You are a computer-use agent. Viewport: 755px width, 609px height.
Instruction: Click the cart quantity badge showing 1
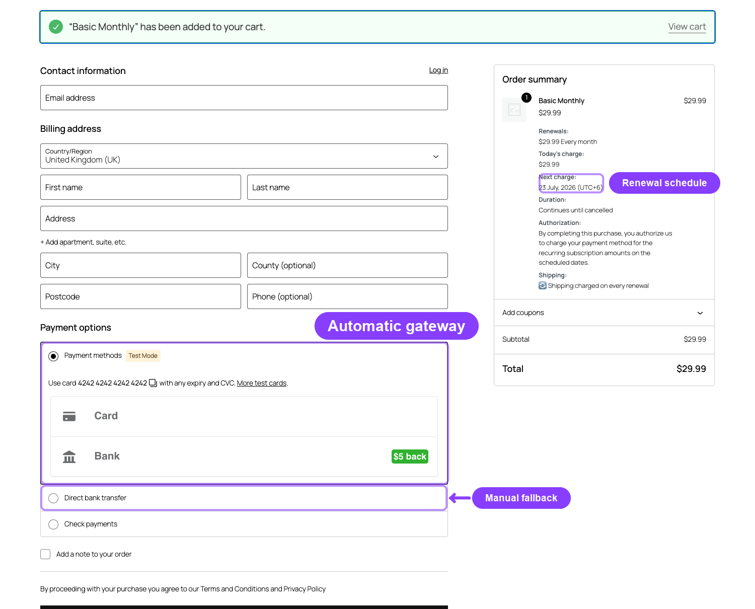(526, 98)
